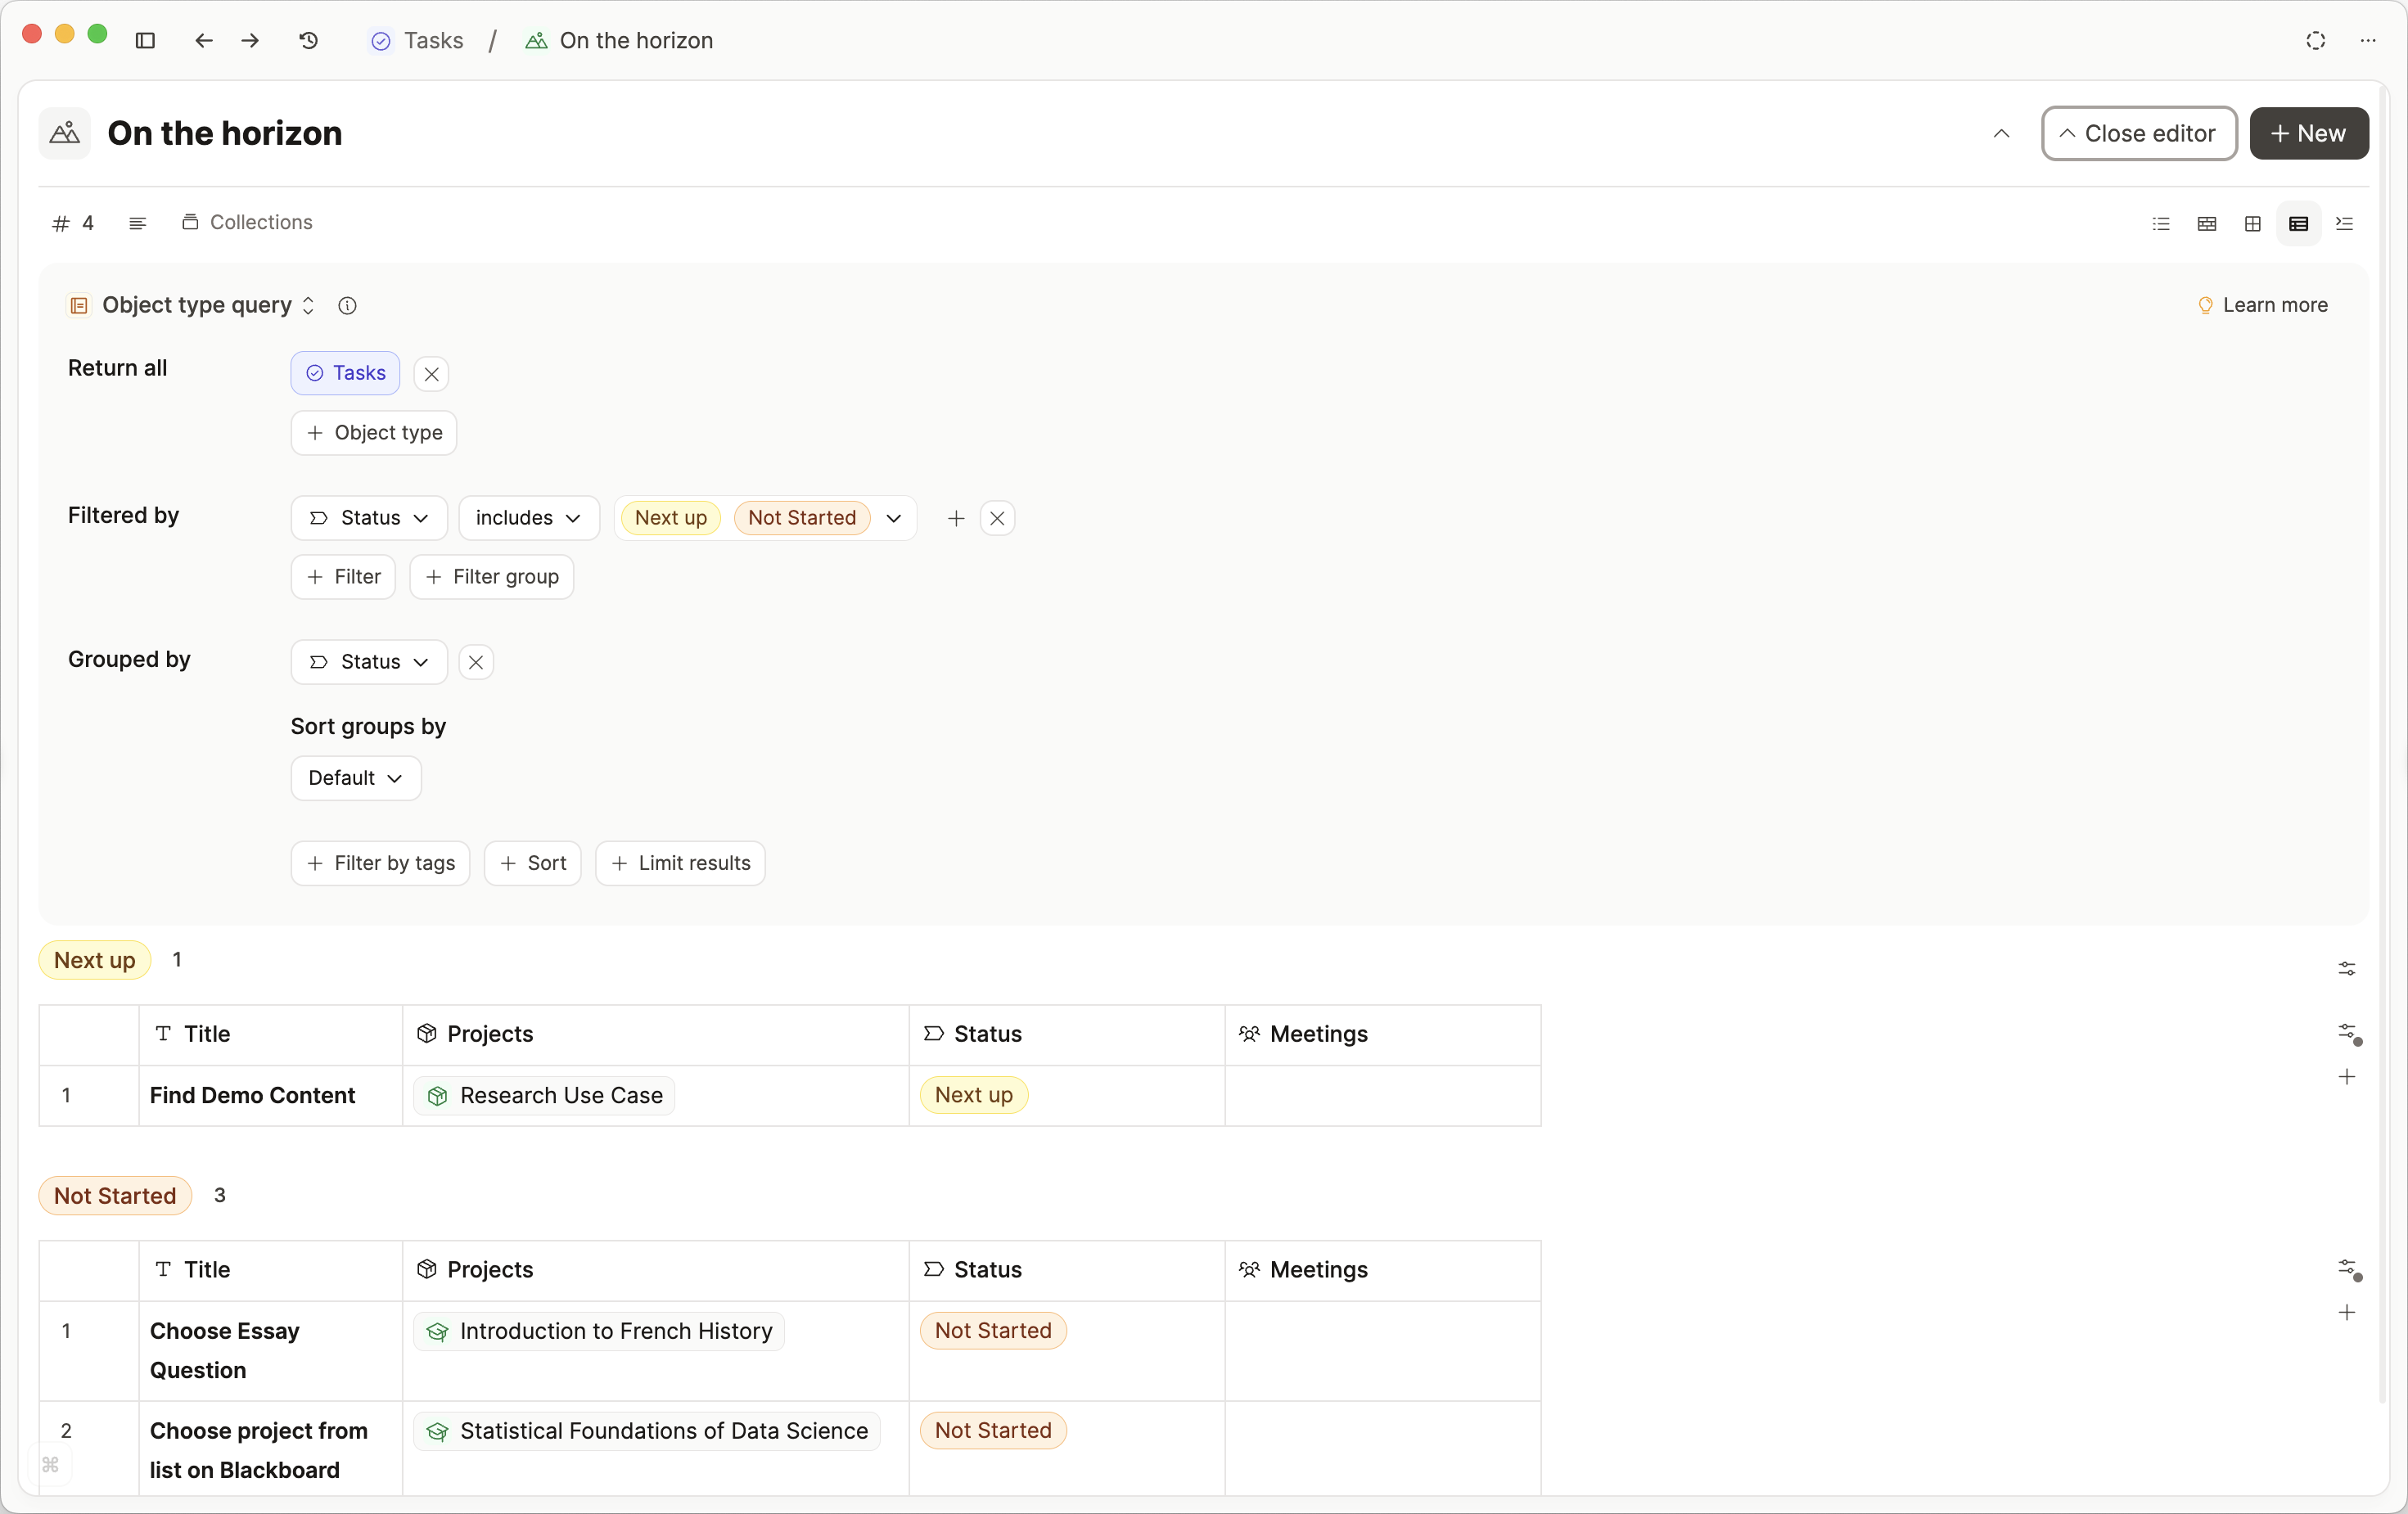Select the grid view layout icon

[2252, 223]
